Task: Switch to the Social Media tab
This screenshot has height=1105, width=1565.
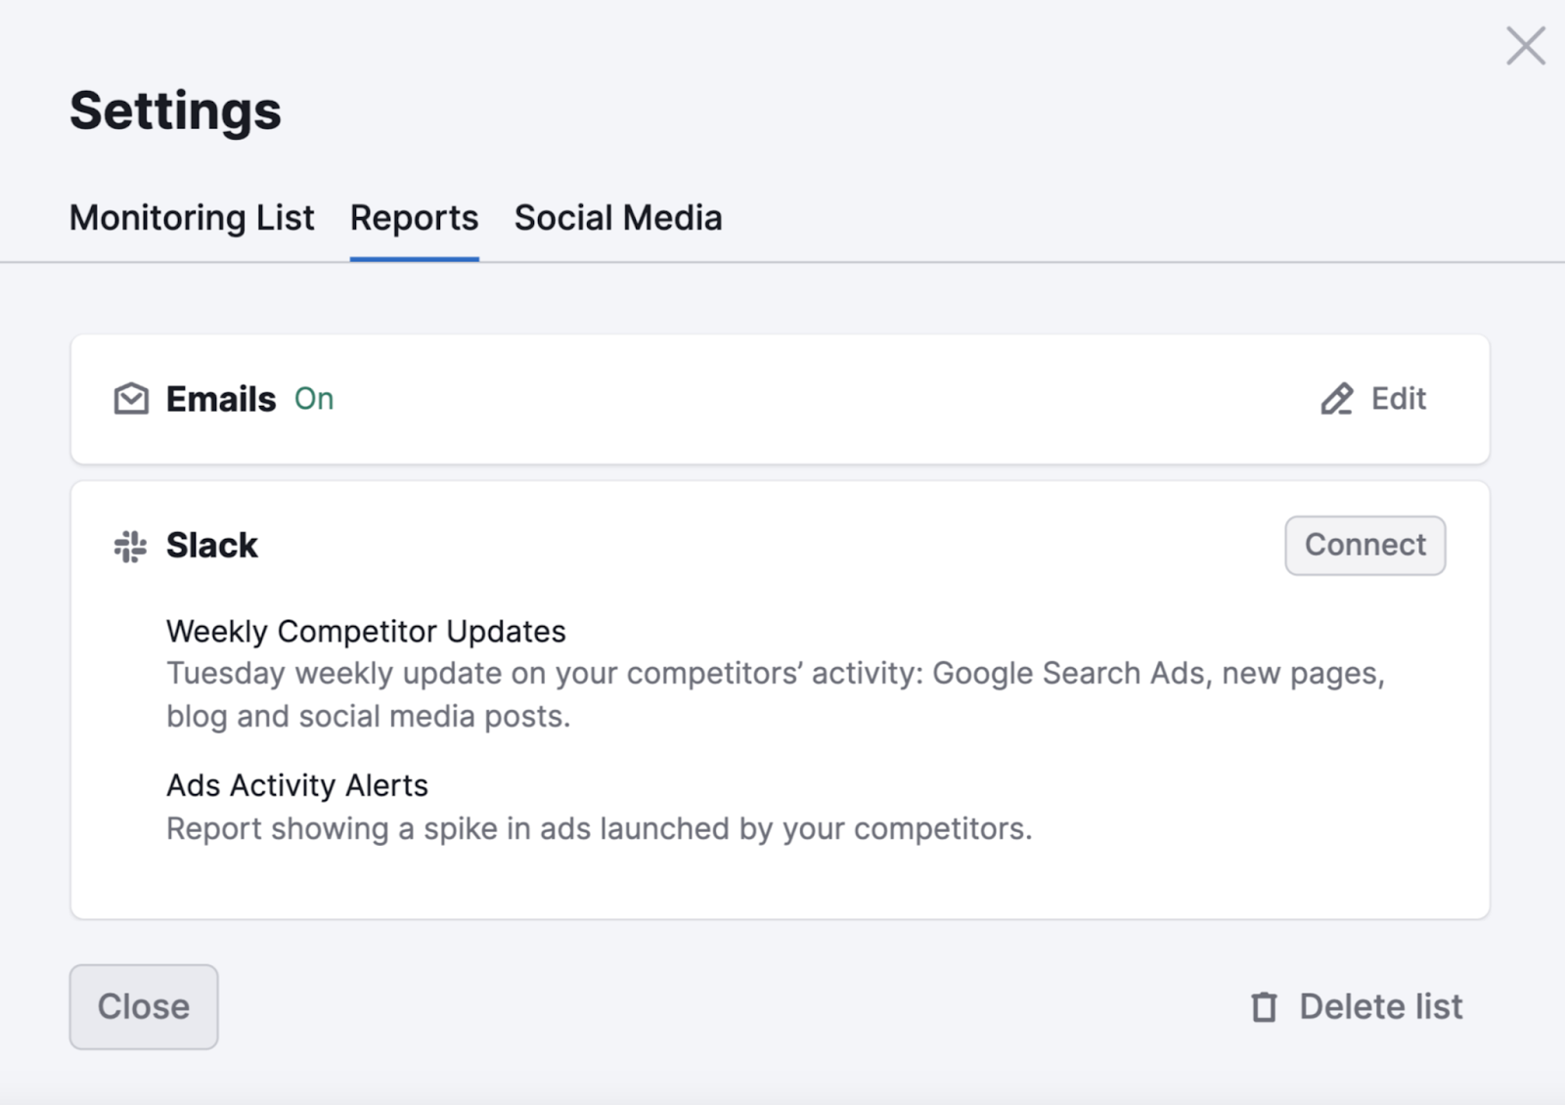Action: click(x=618, y=217)
